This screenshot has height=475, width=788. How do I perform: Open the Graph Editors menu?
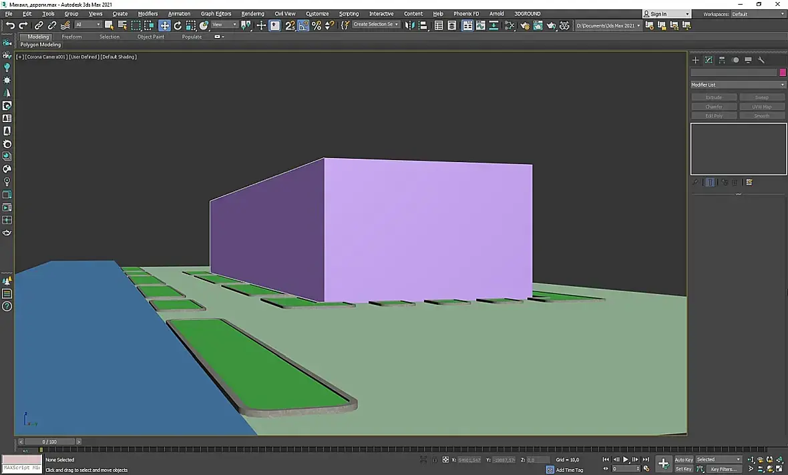(216, 14)
